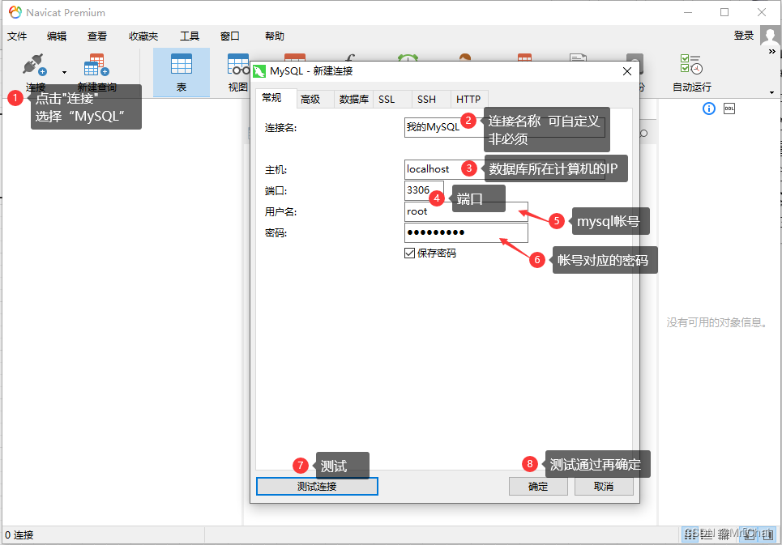Click the 0 连接 status bar text
This screenshot has width=782, height=545.
pos(19,535)
